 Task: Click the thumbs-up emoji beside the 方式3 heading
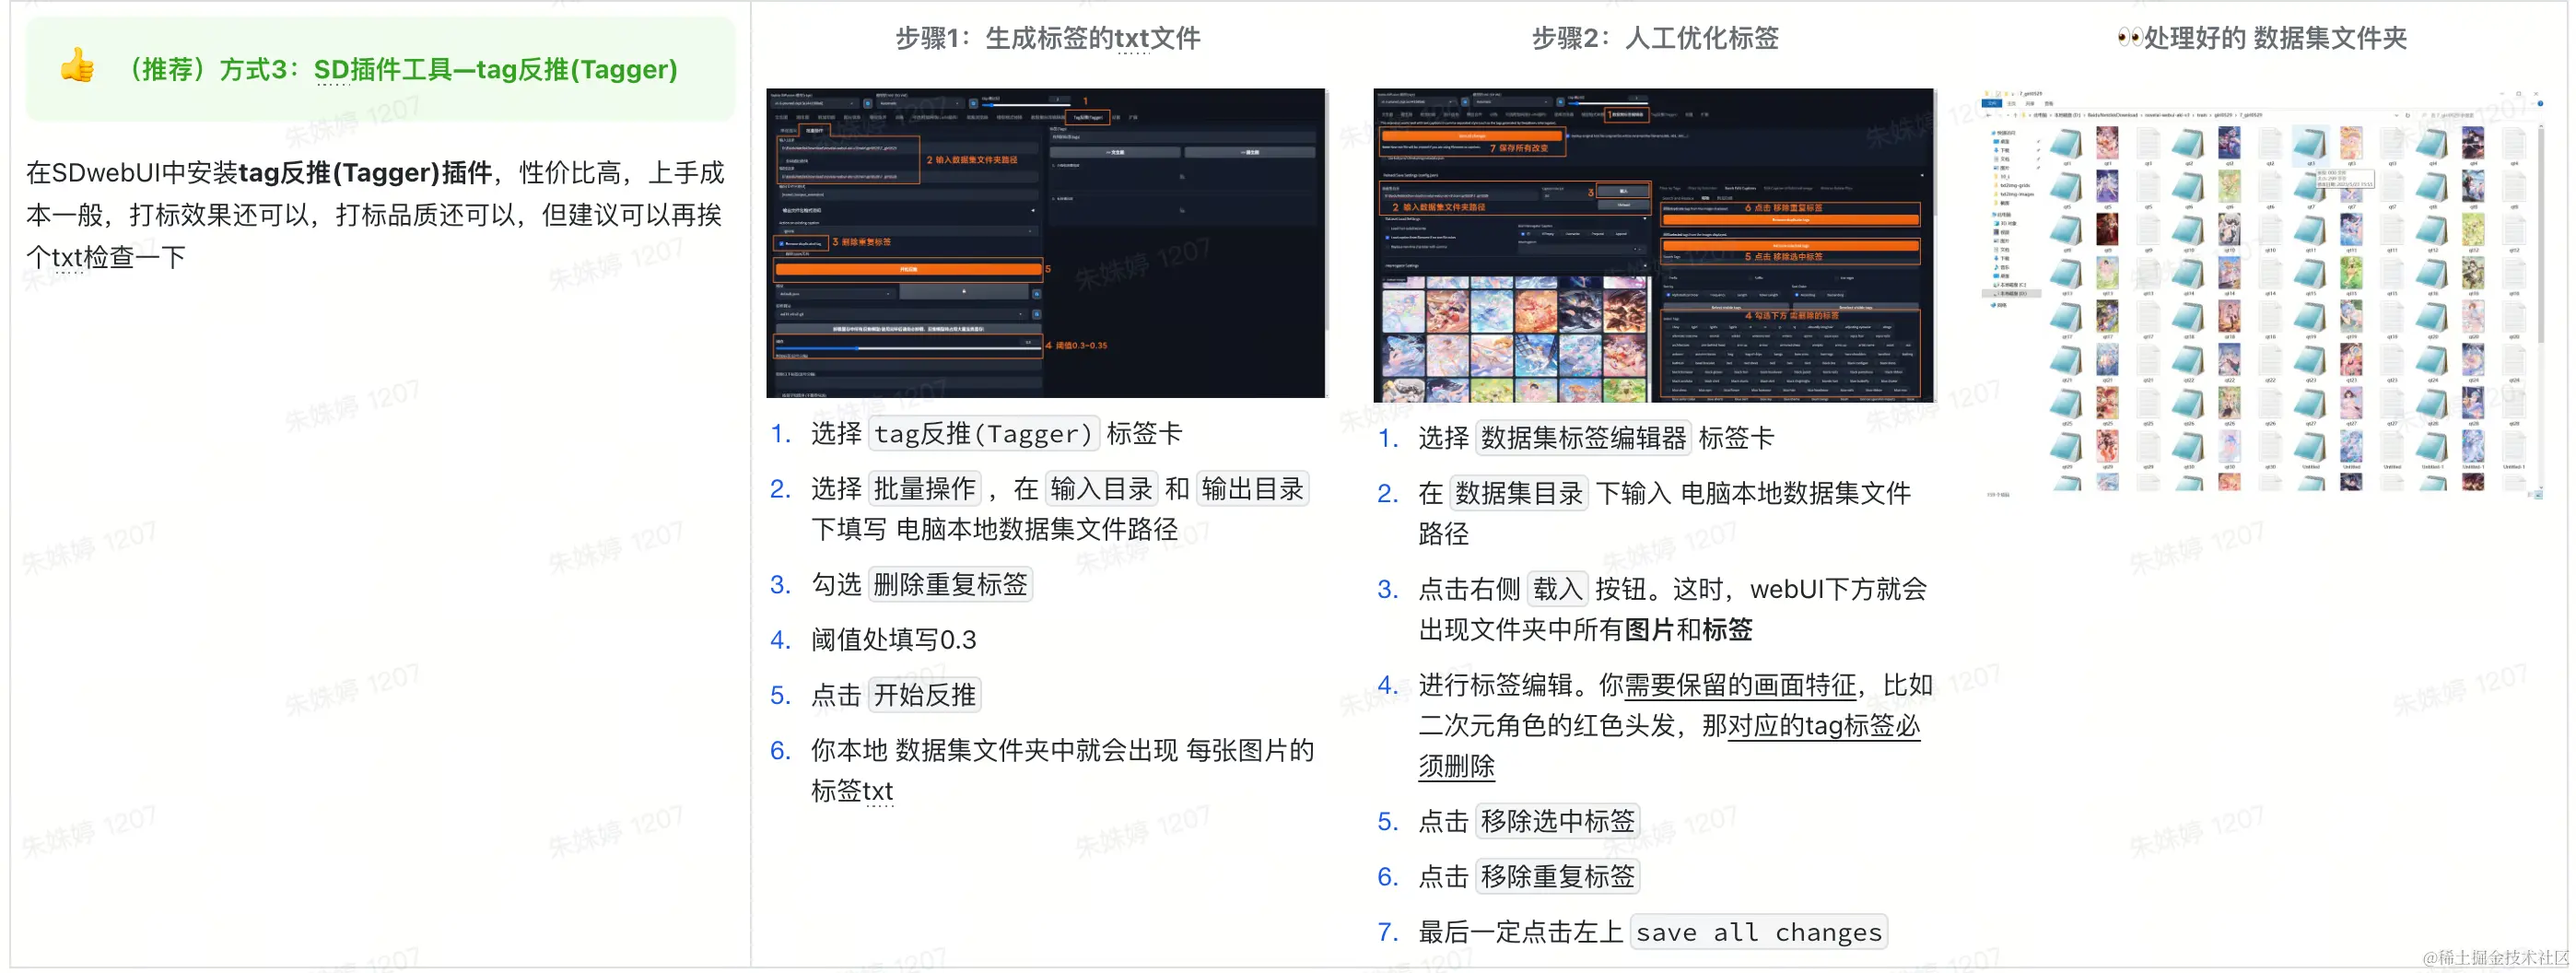point(77,67)
